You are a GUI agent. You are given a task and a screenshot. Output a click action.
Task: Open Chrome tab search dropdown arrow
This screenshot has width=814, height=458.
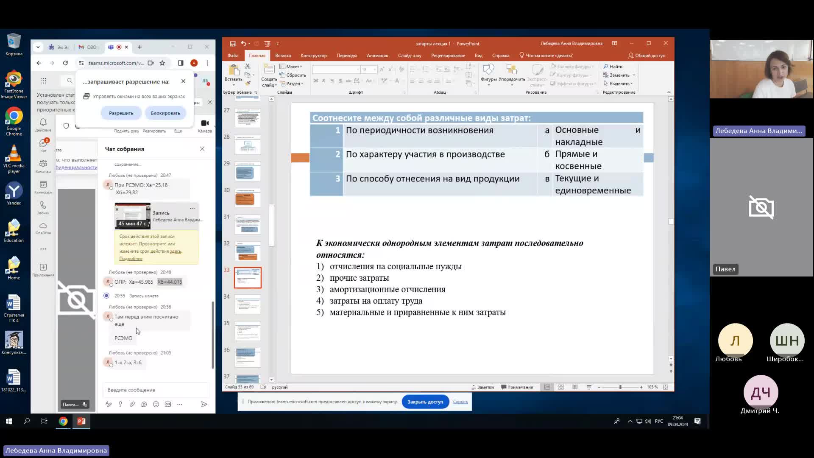tap(38, 47)
